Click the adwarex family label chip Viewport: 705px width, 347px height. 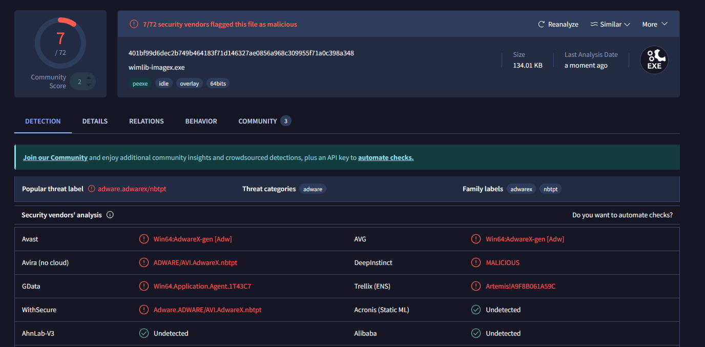click(521, 189)
